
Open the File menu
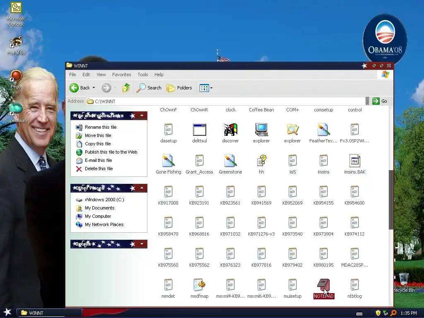72,75
